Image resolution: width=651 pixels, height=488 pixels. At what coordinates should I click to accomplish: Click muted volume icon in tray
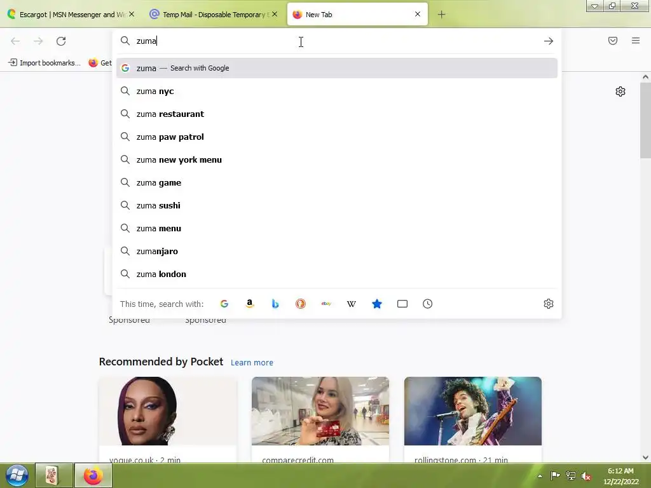(x=586, y=476)
